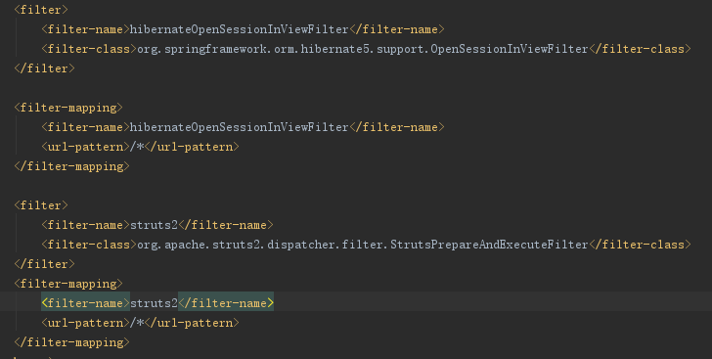This screenshot has height=359, width=712.
Task: Click the closing filter-class tag after OpenSessionInViewFilter
Action: (640, 49)
